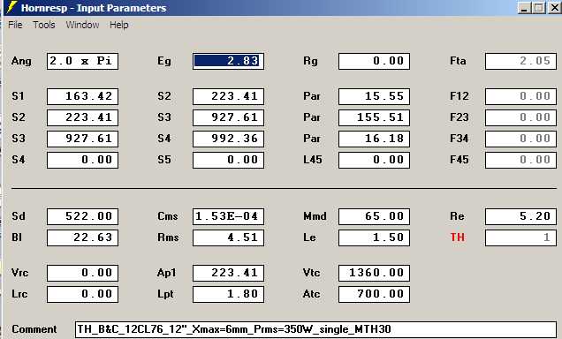
Task: Open the Help menu
Action: pyautogui.click(x=119, y=25)
